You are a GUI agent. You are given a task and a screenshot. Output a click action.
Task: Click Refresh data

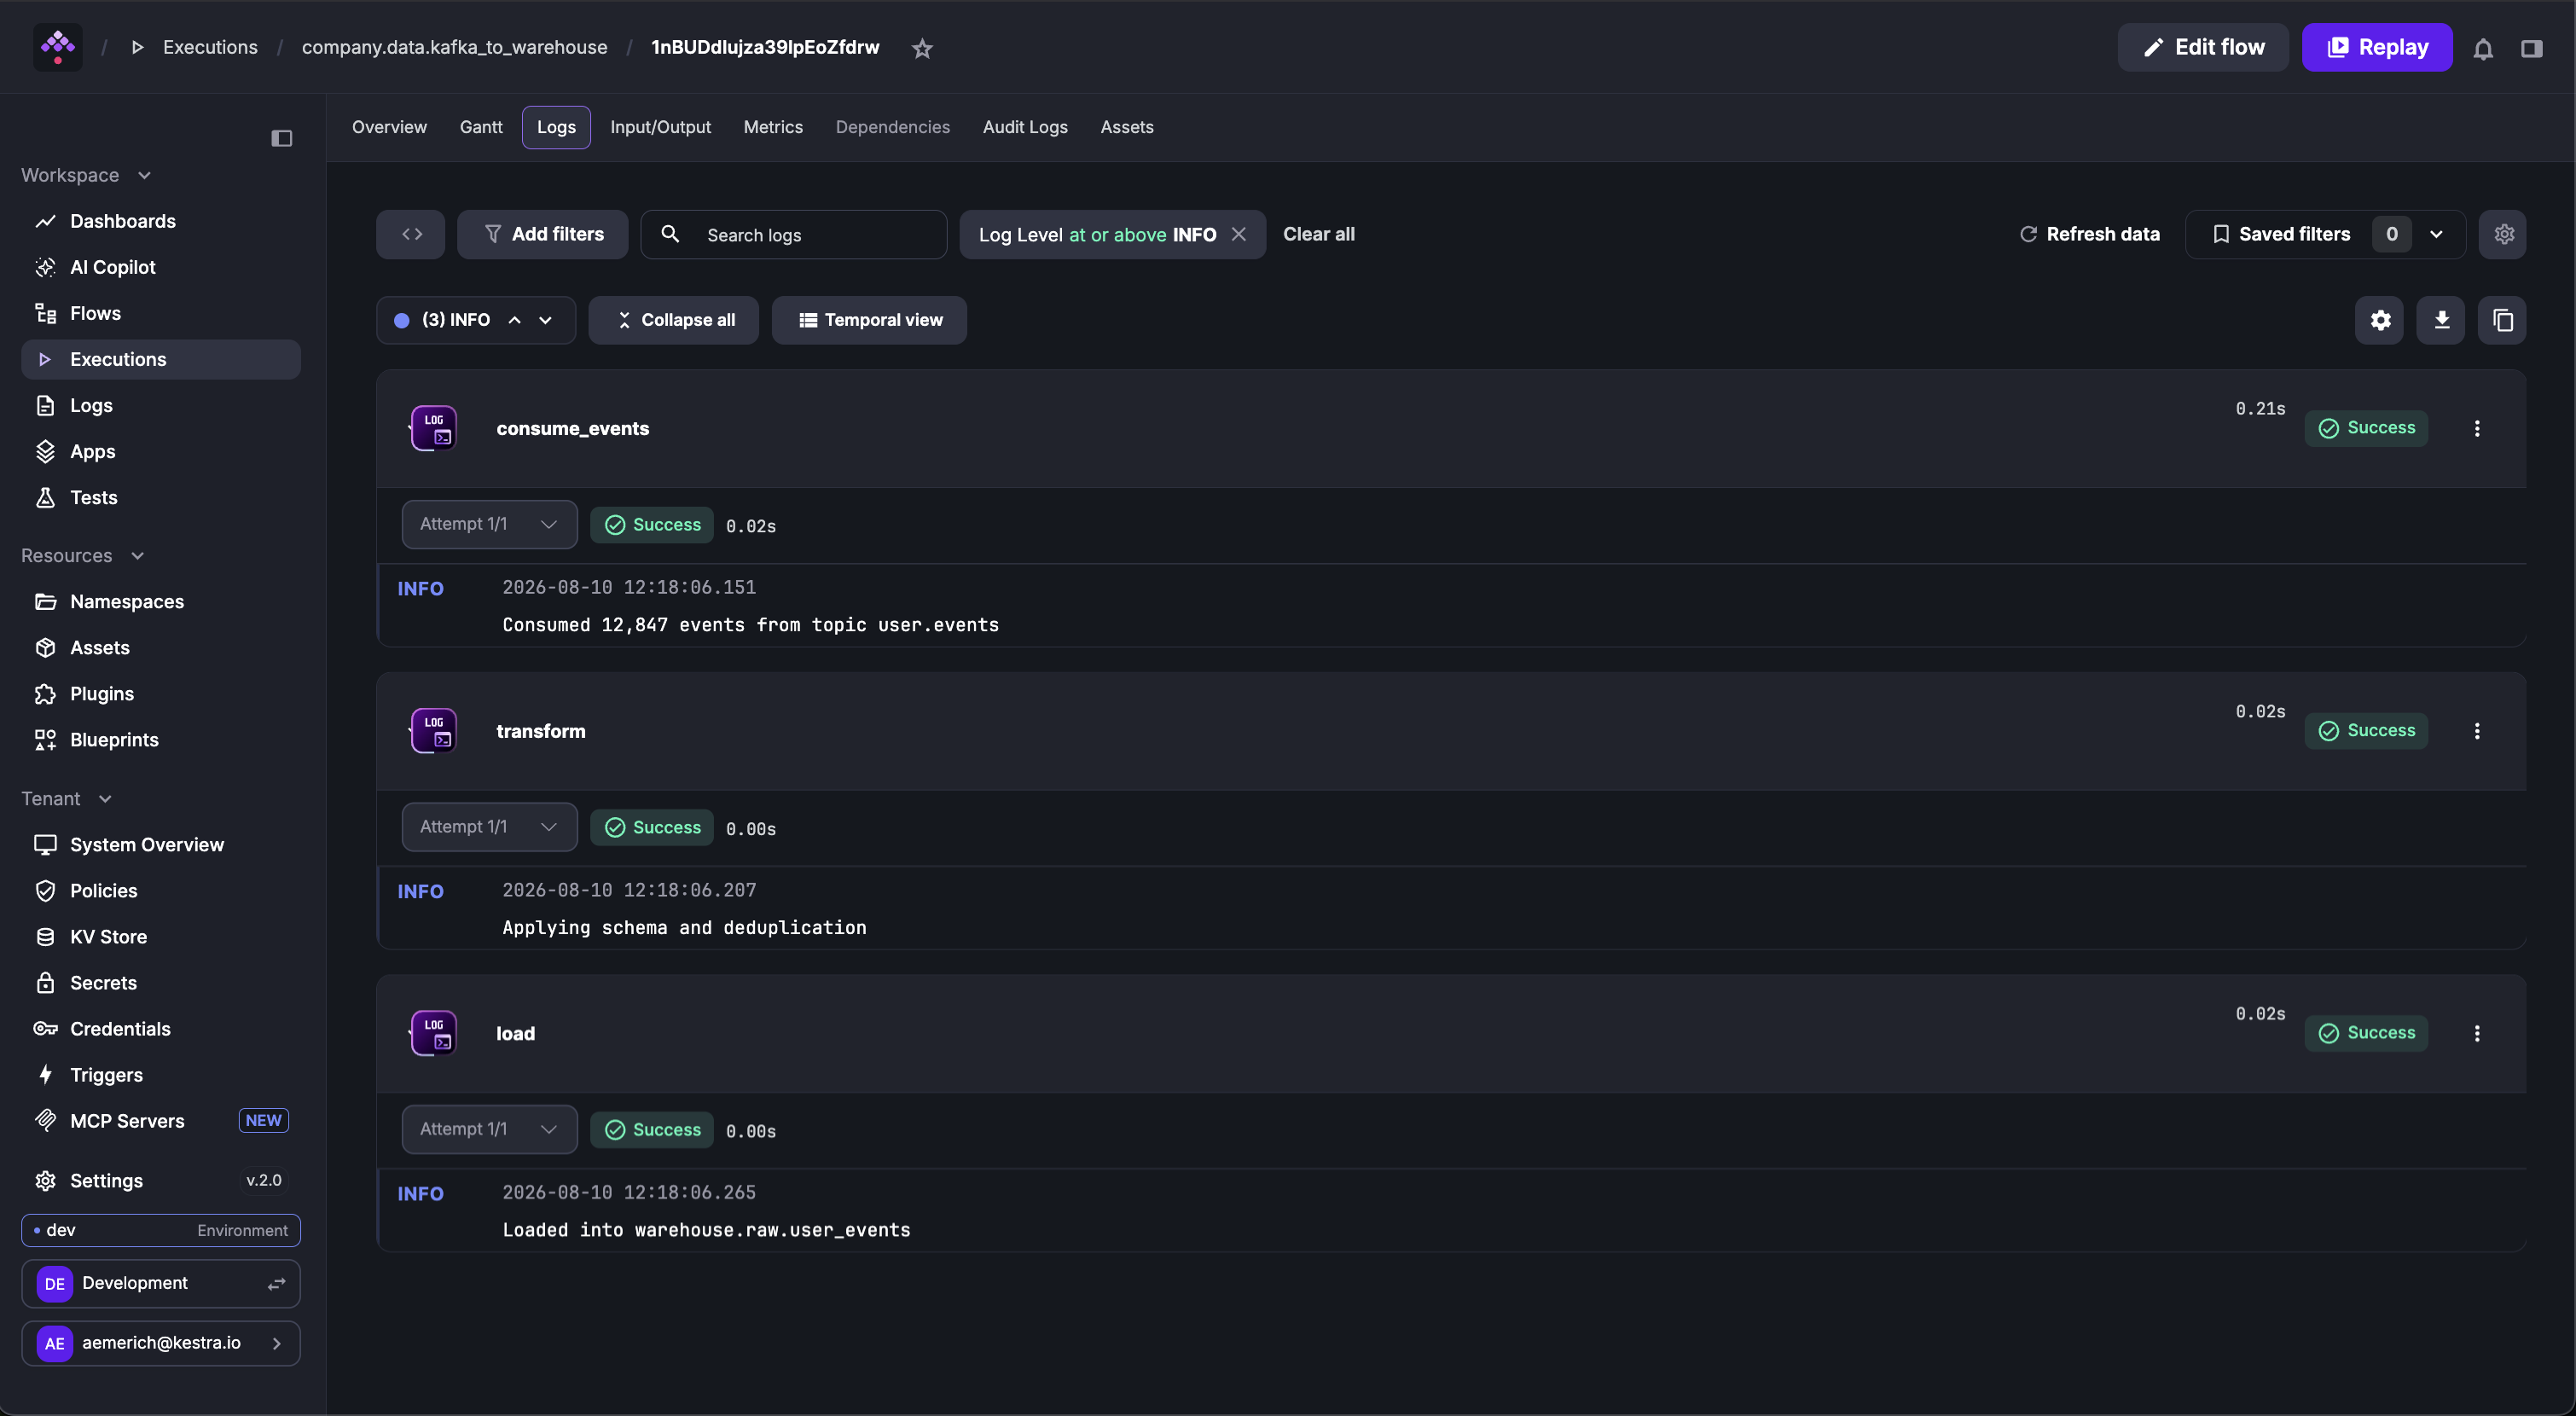tap(2089, 234)
